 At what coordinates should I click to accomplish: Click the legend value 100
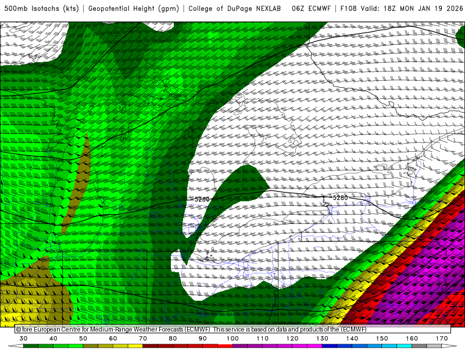[233, 339]
